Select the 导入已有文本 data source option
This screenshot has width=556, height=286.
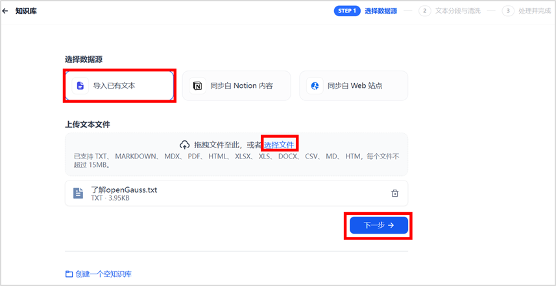coord(119,85)
